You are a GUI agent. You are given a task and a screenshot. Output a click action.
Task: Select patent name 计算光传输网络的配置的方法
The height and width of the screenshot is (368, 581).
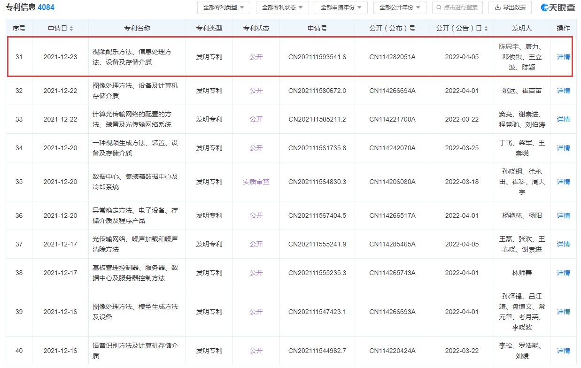(x=132, y=119)
